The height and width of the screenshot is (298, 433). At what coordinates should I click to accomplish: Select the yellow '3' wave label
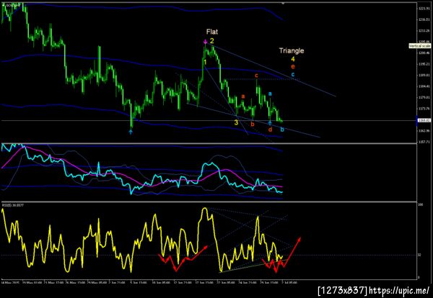236,122
